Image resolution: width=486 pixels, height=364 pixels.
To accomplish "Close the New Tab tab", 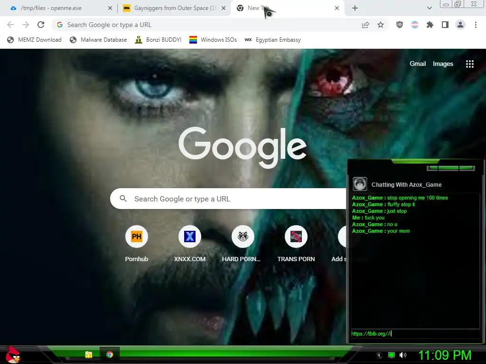I will [x=337, y=8].
